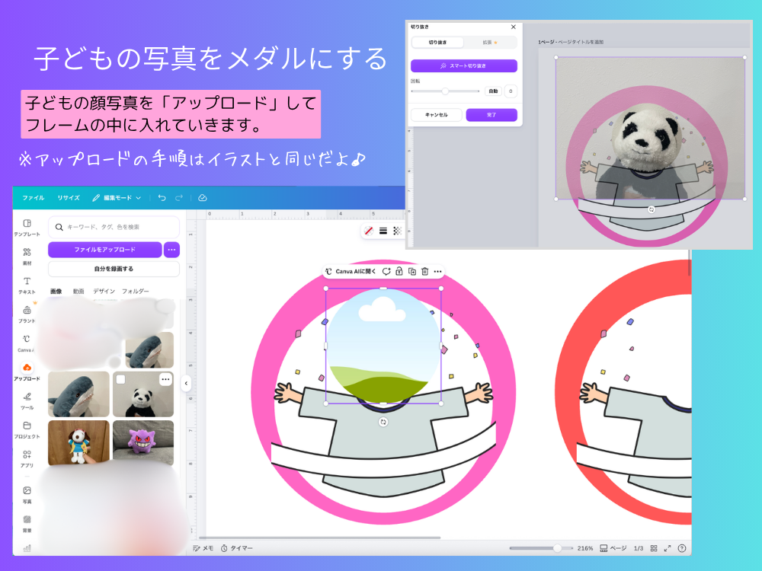Open the アプリ sidebar panel
This screenshot has width=762, height=571.
[27, 458]
